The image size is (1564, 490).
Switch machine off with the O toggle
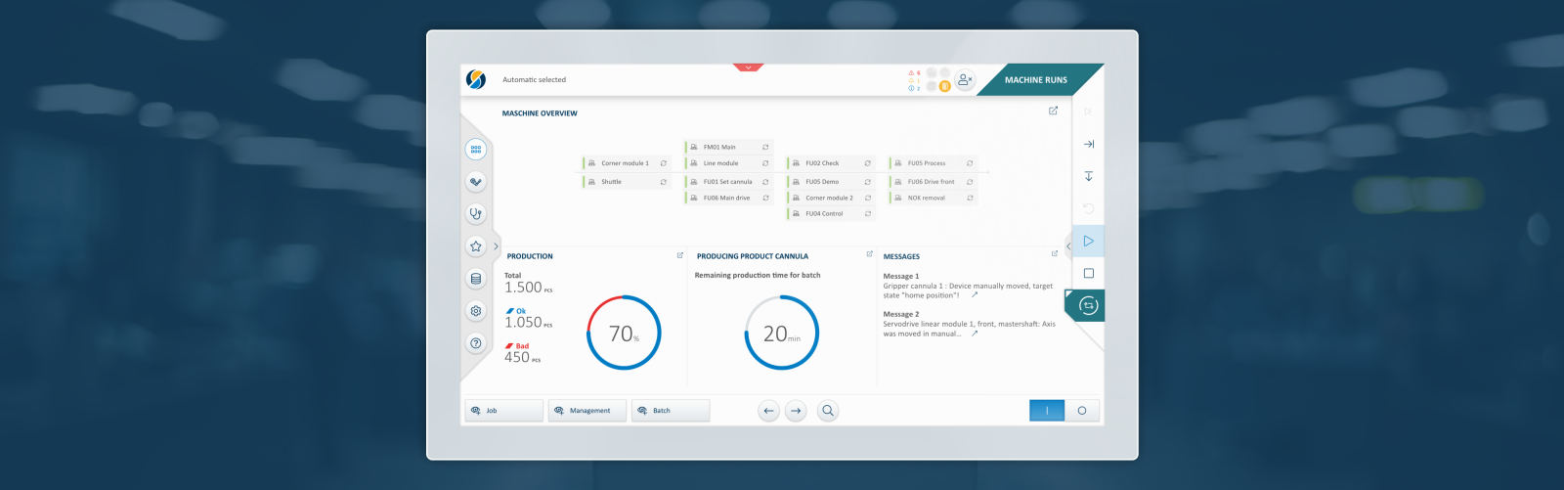pyautogui.click(x=1082, y=411)
